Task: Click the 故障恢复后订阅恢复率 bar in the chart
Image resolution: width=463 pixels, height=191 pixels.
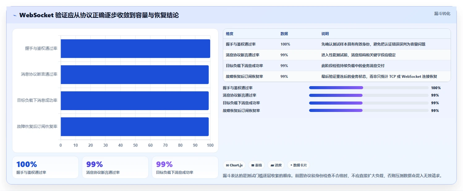Action: 135,126
